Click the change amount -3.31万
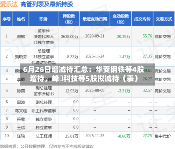The height and width of the screenshot is (149, 175). [x=124, y=91]
